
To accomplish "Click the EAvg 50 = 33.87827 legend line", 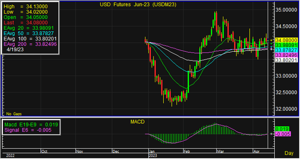I will [x=29, y=33].
